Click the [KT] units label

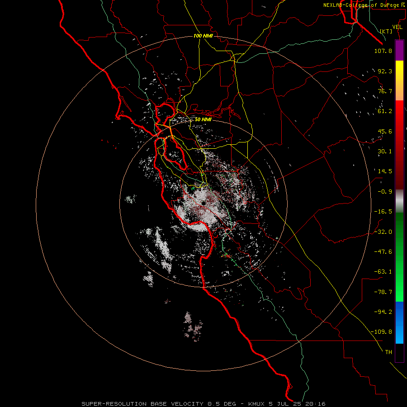386,31
